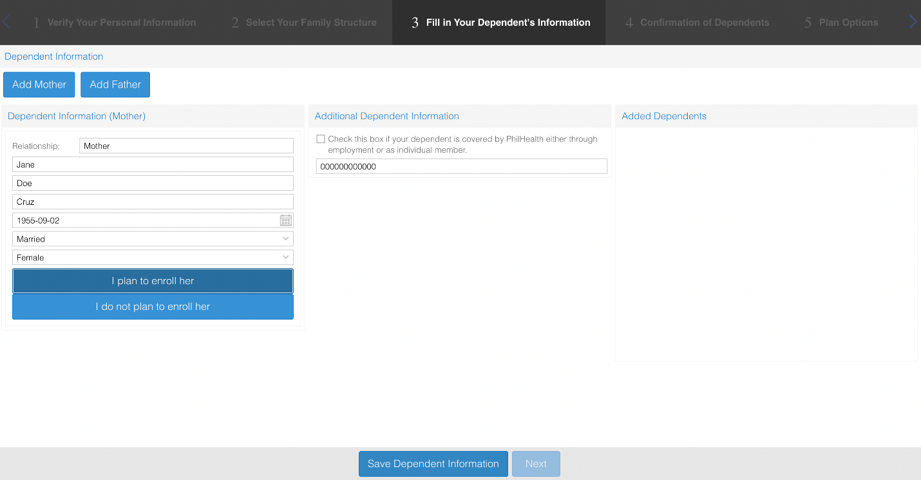Select Fill in Your Dependent's Information step
Screen dimensions: 921x480
click(500, 23)
